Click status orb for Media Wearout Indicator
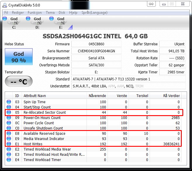Image resolution: width=192 pixels, height=171 pixels. pyautogui.click(x=9, y=139)
